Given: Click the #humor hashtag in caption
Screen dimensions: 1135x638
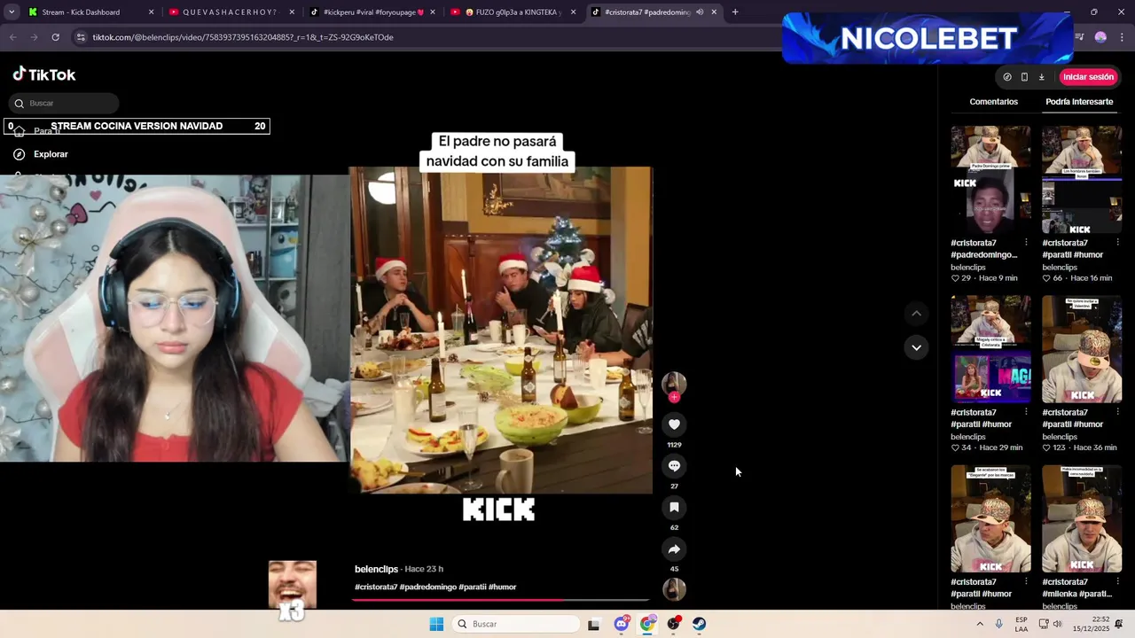Looking at the screenshot, I should (502, 587).
